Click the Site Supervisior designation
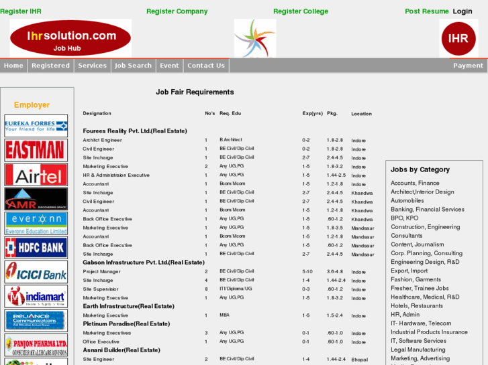Screen dimensions: 488x365 click(101, 289)
